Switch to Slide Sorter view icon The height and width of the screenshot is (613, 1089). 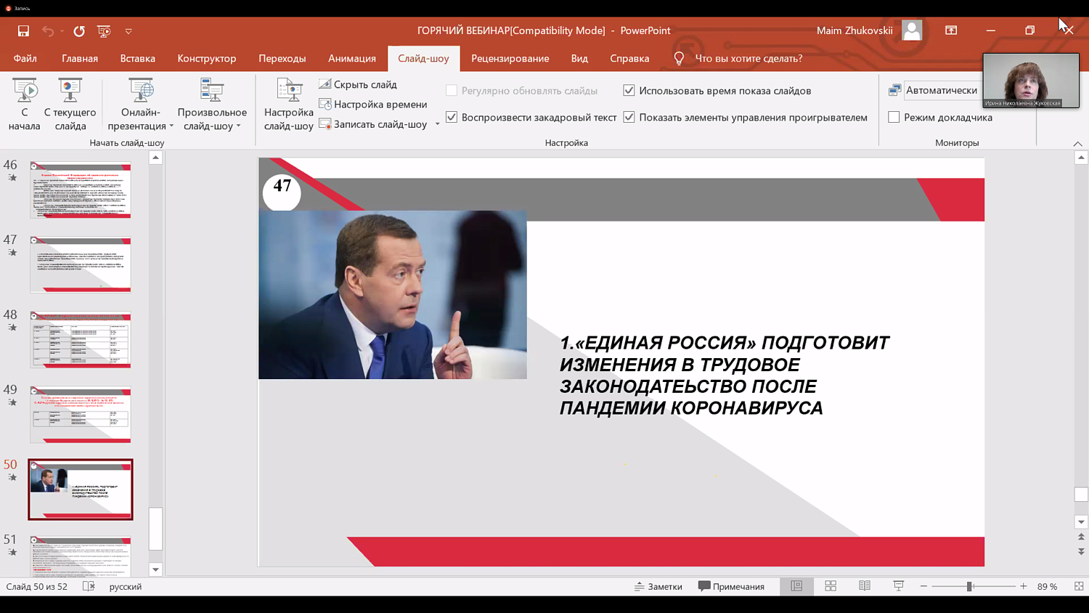831,586
